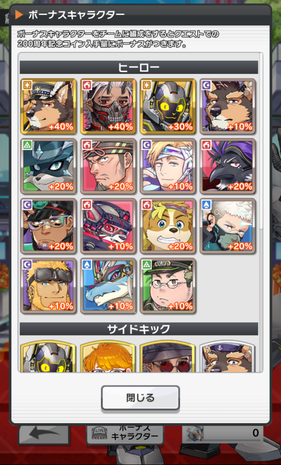The width and height of the screenshot is (281, 465).
Task: Select the red-sunglasses sidekick portrait
Action: click(168, 356)
